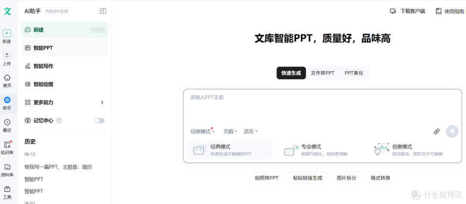This screenshot has height=204, width=466.
Task: Select the 快速生成 tab
Action: point(291,73)
